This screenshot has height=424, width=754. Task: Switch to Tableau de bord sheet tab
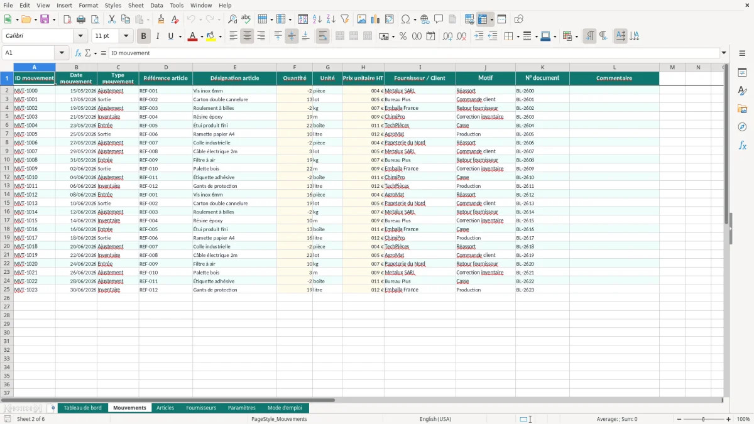pos(82,408)
